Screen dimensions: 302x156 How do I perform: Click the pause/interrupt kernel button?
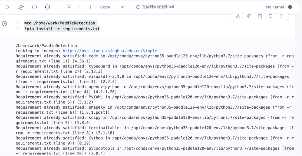[48, 7]
